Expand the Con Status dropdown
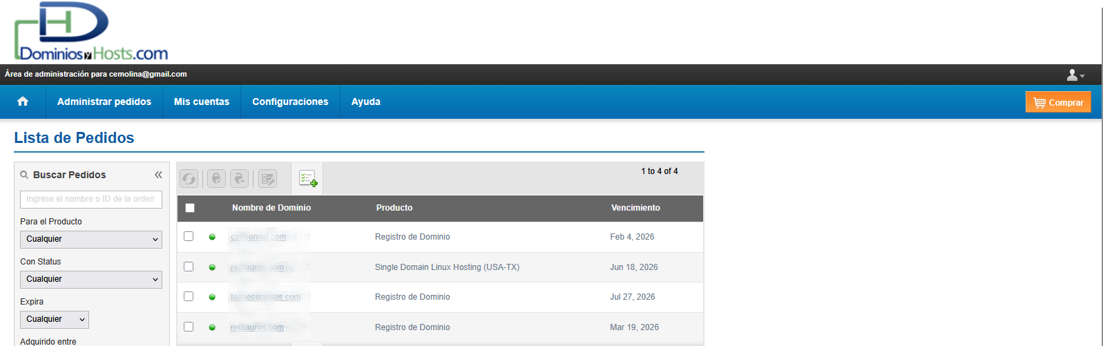The height and width of the screenshot is (346, 1103). click(91, 279)
